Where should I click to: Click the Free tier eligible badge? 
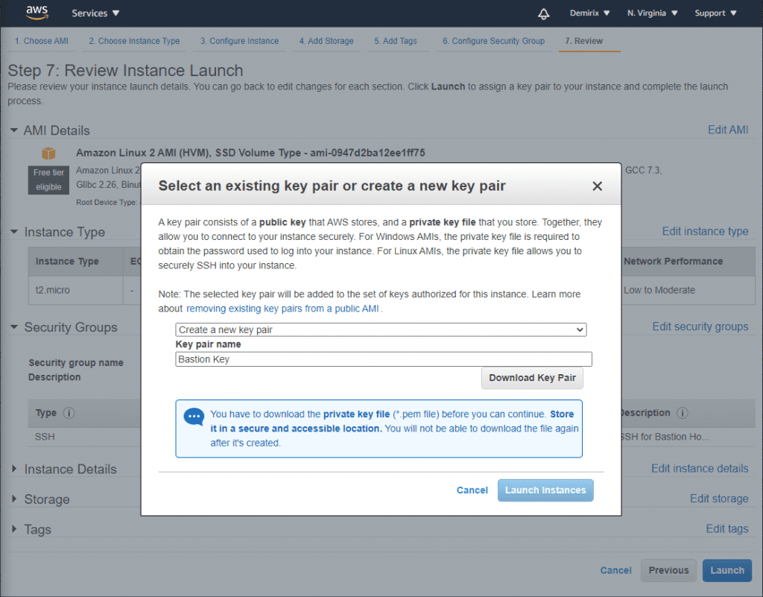[x=48, y=180]
